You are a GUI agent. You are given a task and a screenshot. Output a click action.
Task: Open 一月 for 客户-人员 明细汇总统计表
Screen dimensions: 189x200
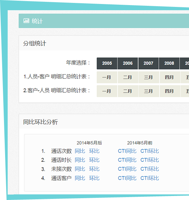click(107, 91)
